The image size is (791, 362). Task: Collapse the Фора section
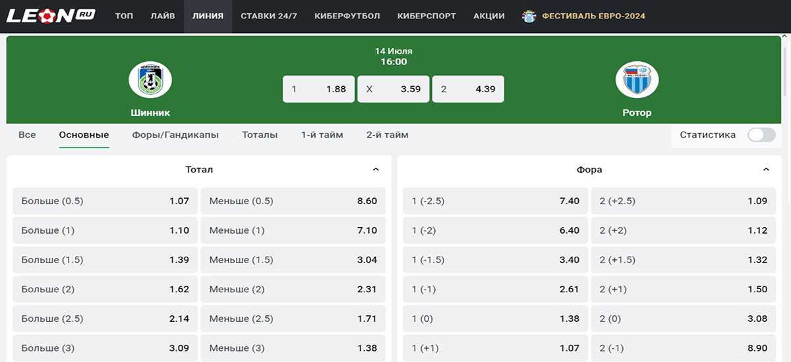tap(767, 170)
